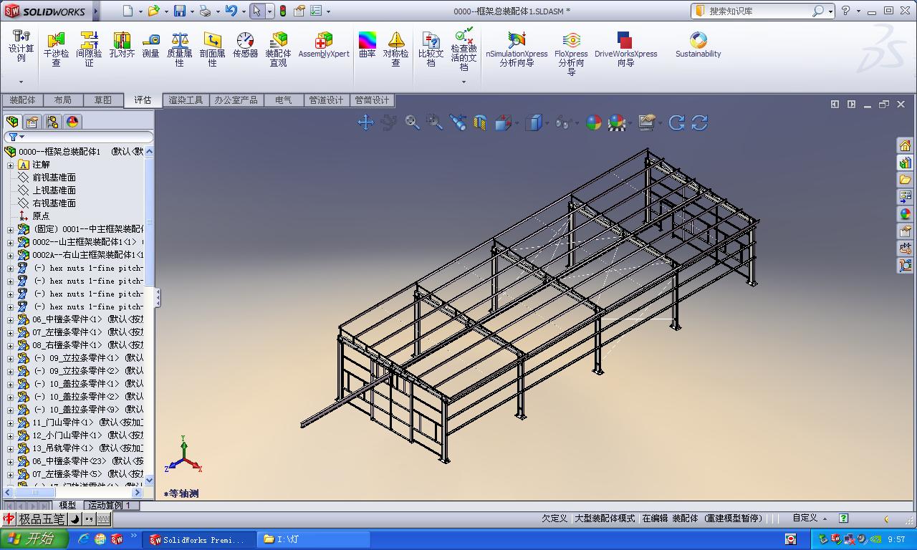Viewport: 917px width, 550px height.
Task: Switch to the 布局 ribbon tab
Action: [63, 100]
